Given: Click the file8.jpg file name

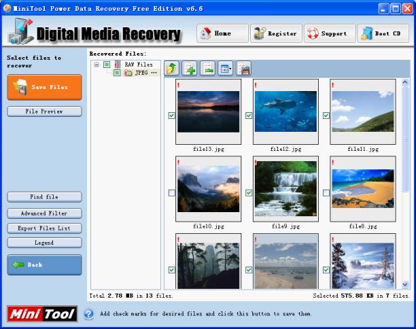Looking at the screenshot, I should 363,226.
